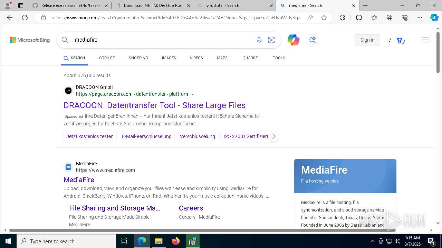Click the Sign in button
This screenshot has height=248, width=442.
point(367,40)
